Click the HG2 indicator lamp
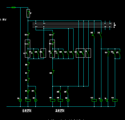Image resolution: width=125 pixels, height=120 pixels. point(68,100)
